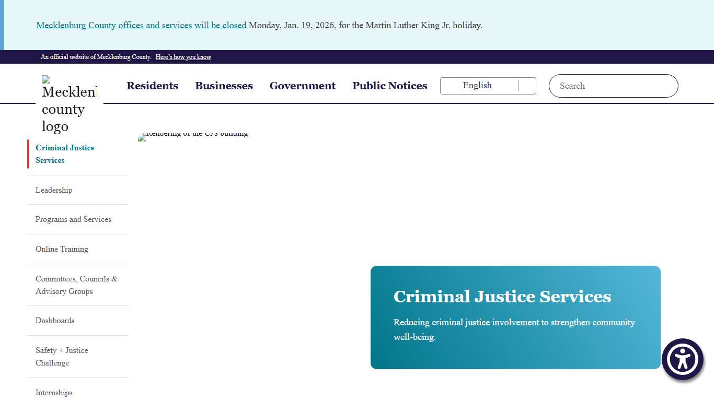Click the Criminal Justice Services banner card
The height and width of the screenshot is (401, 714).
coord(515,317)
